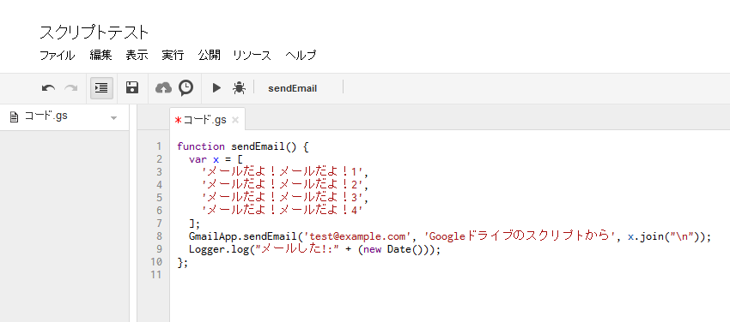This screenshot has width=730, height=322.
Task: Click string 'メールだよ！メールだよ！4'
Action: (x=283, y=211)
